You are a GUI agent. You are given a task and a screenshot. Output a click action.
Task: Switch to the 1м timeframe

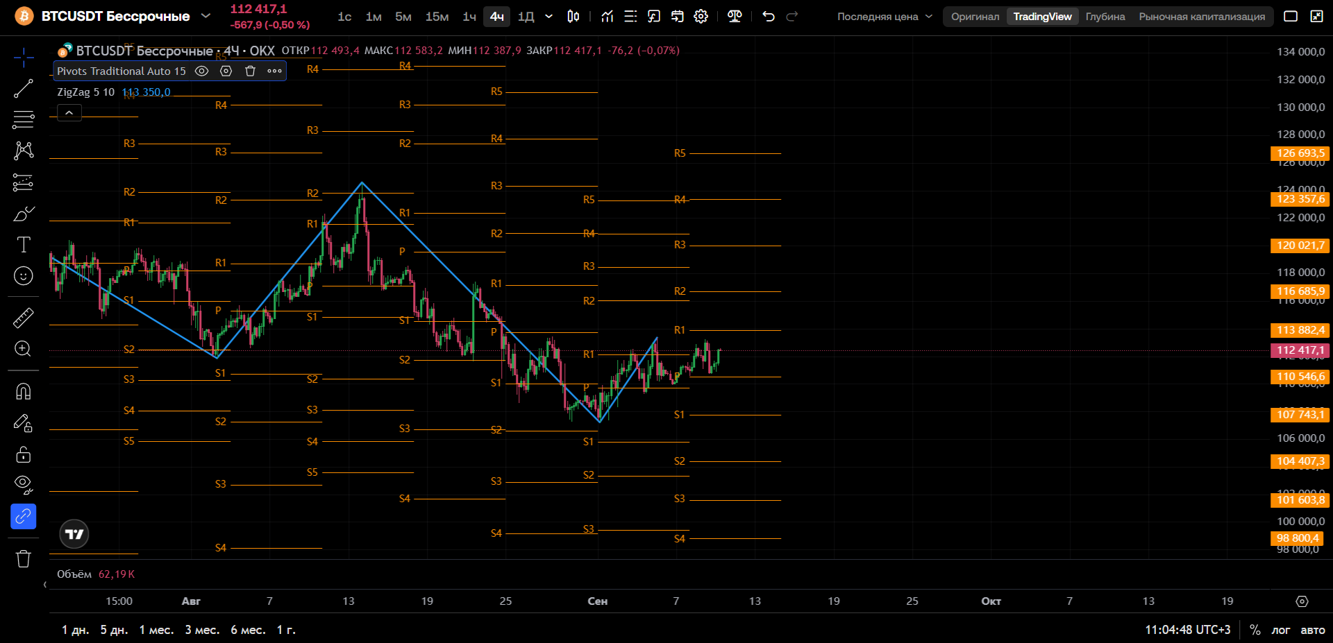click(x=374, y=17)
